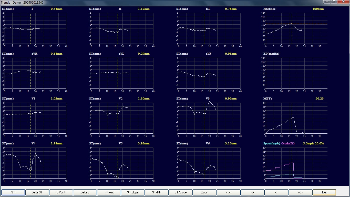Switch to Delta J view

coord(85,192)
